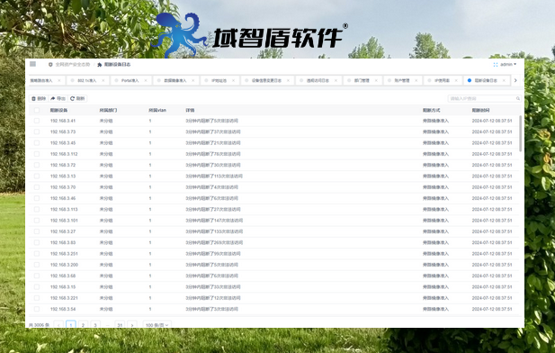Click the 刷新 refresh button
The width and height of the screenshot is (555, 353).
(77, 98)
